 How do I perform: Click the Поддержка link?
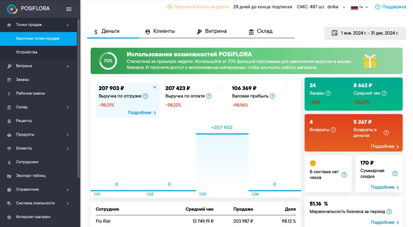(394, 7)
